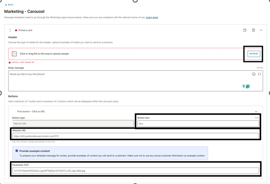Grab the Primary card drag handle
Viewport: 270px width, 184px height.
(10, 30)
